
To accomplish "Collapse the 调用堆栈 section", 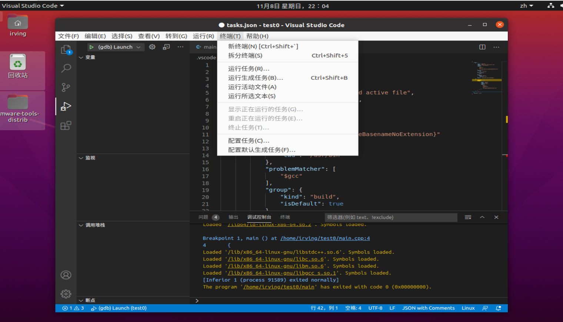I will (x=133, y=225).
